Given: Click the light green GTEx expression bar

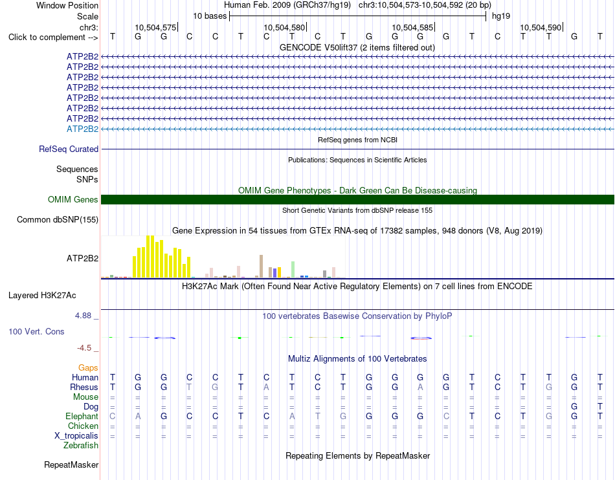Looking at the screenshot, I should pyautogui.click(x=293, y=270).
